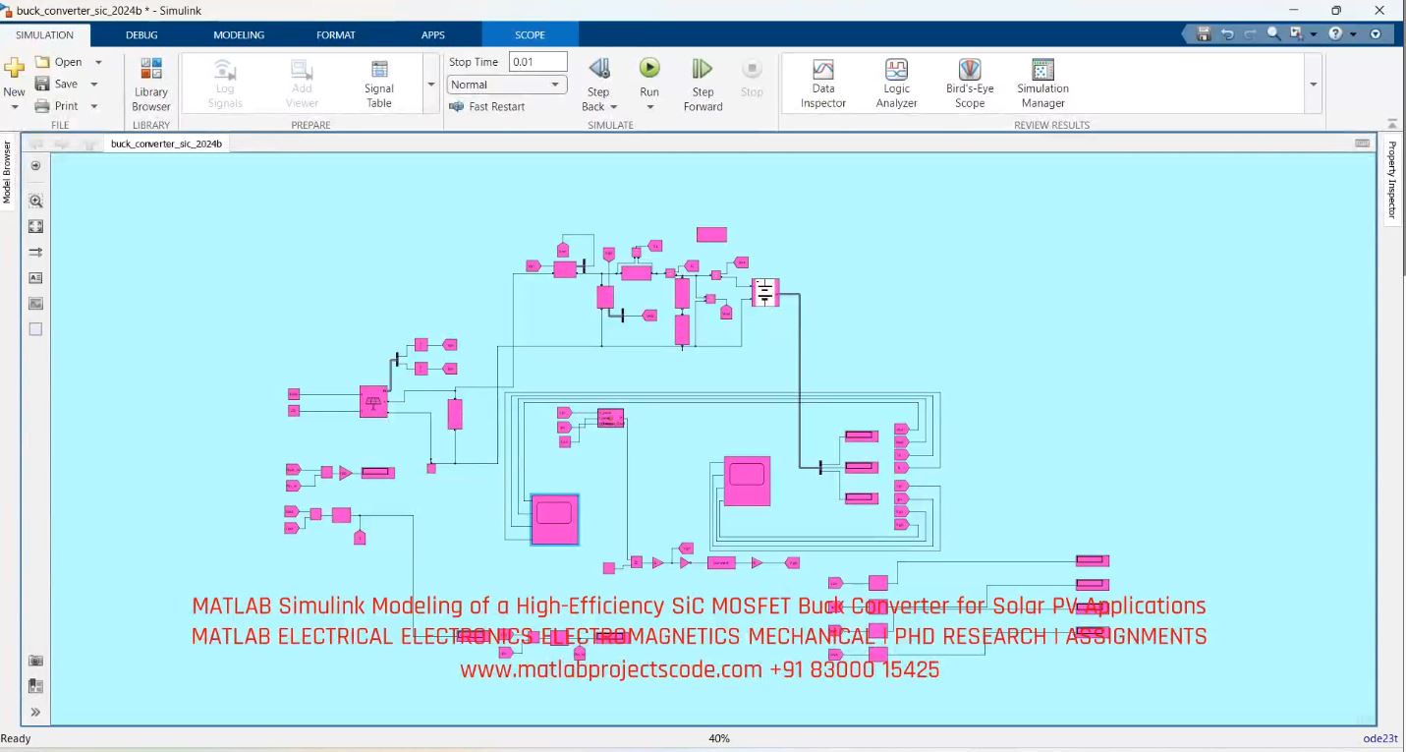Viewport: 1406px width, 752px height.
Task: Open the FORMAT ribbon tab
Action: tap(336, 34)
